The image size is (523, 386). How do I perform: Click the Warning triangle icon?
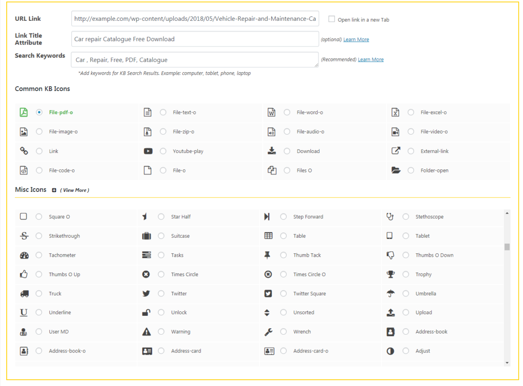point(146,332)
